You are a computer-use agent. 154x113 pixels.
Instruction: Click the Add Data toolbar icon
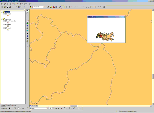click(x=30, y=7)
